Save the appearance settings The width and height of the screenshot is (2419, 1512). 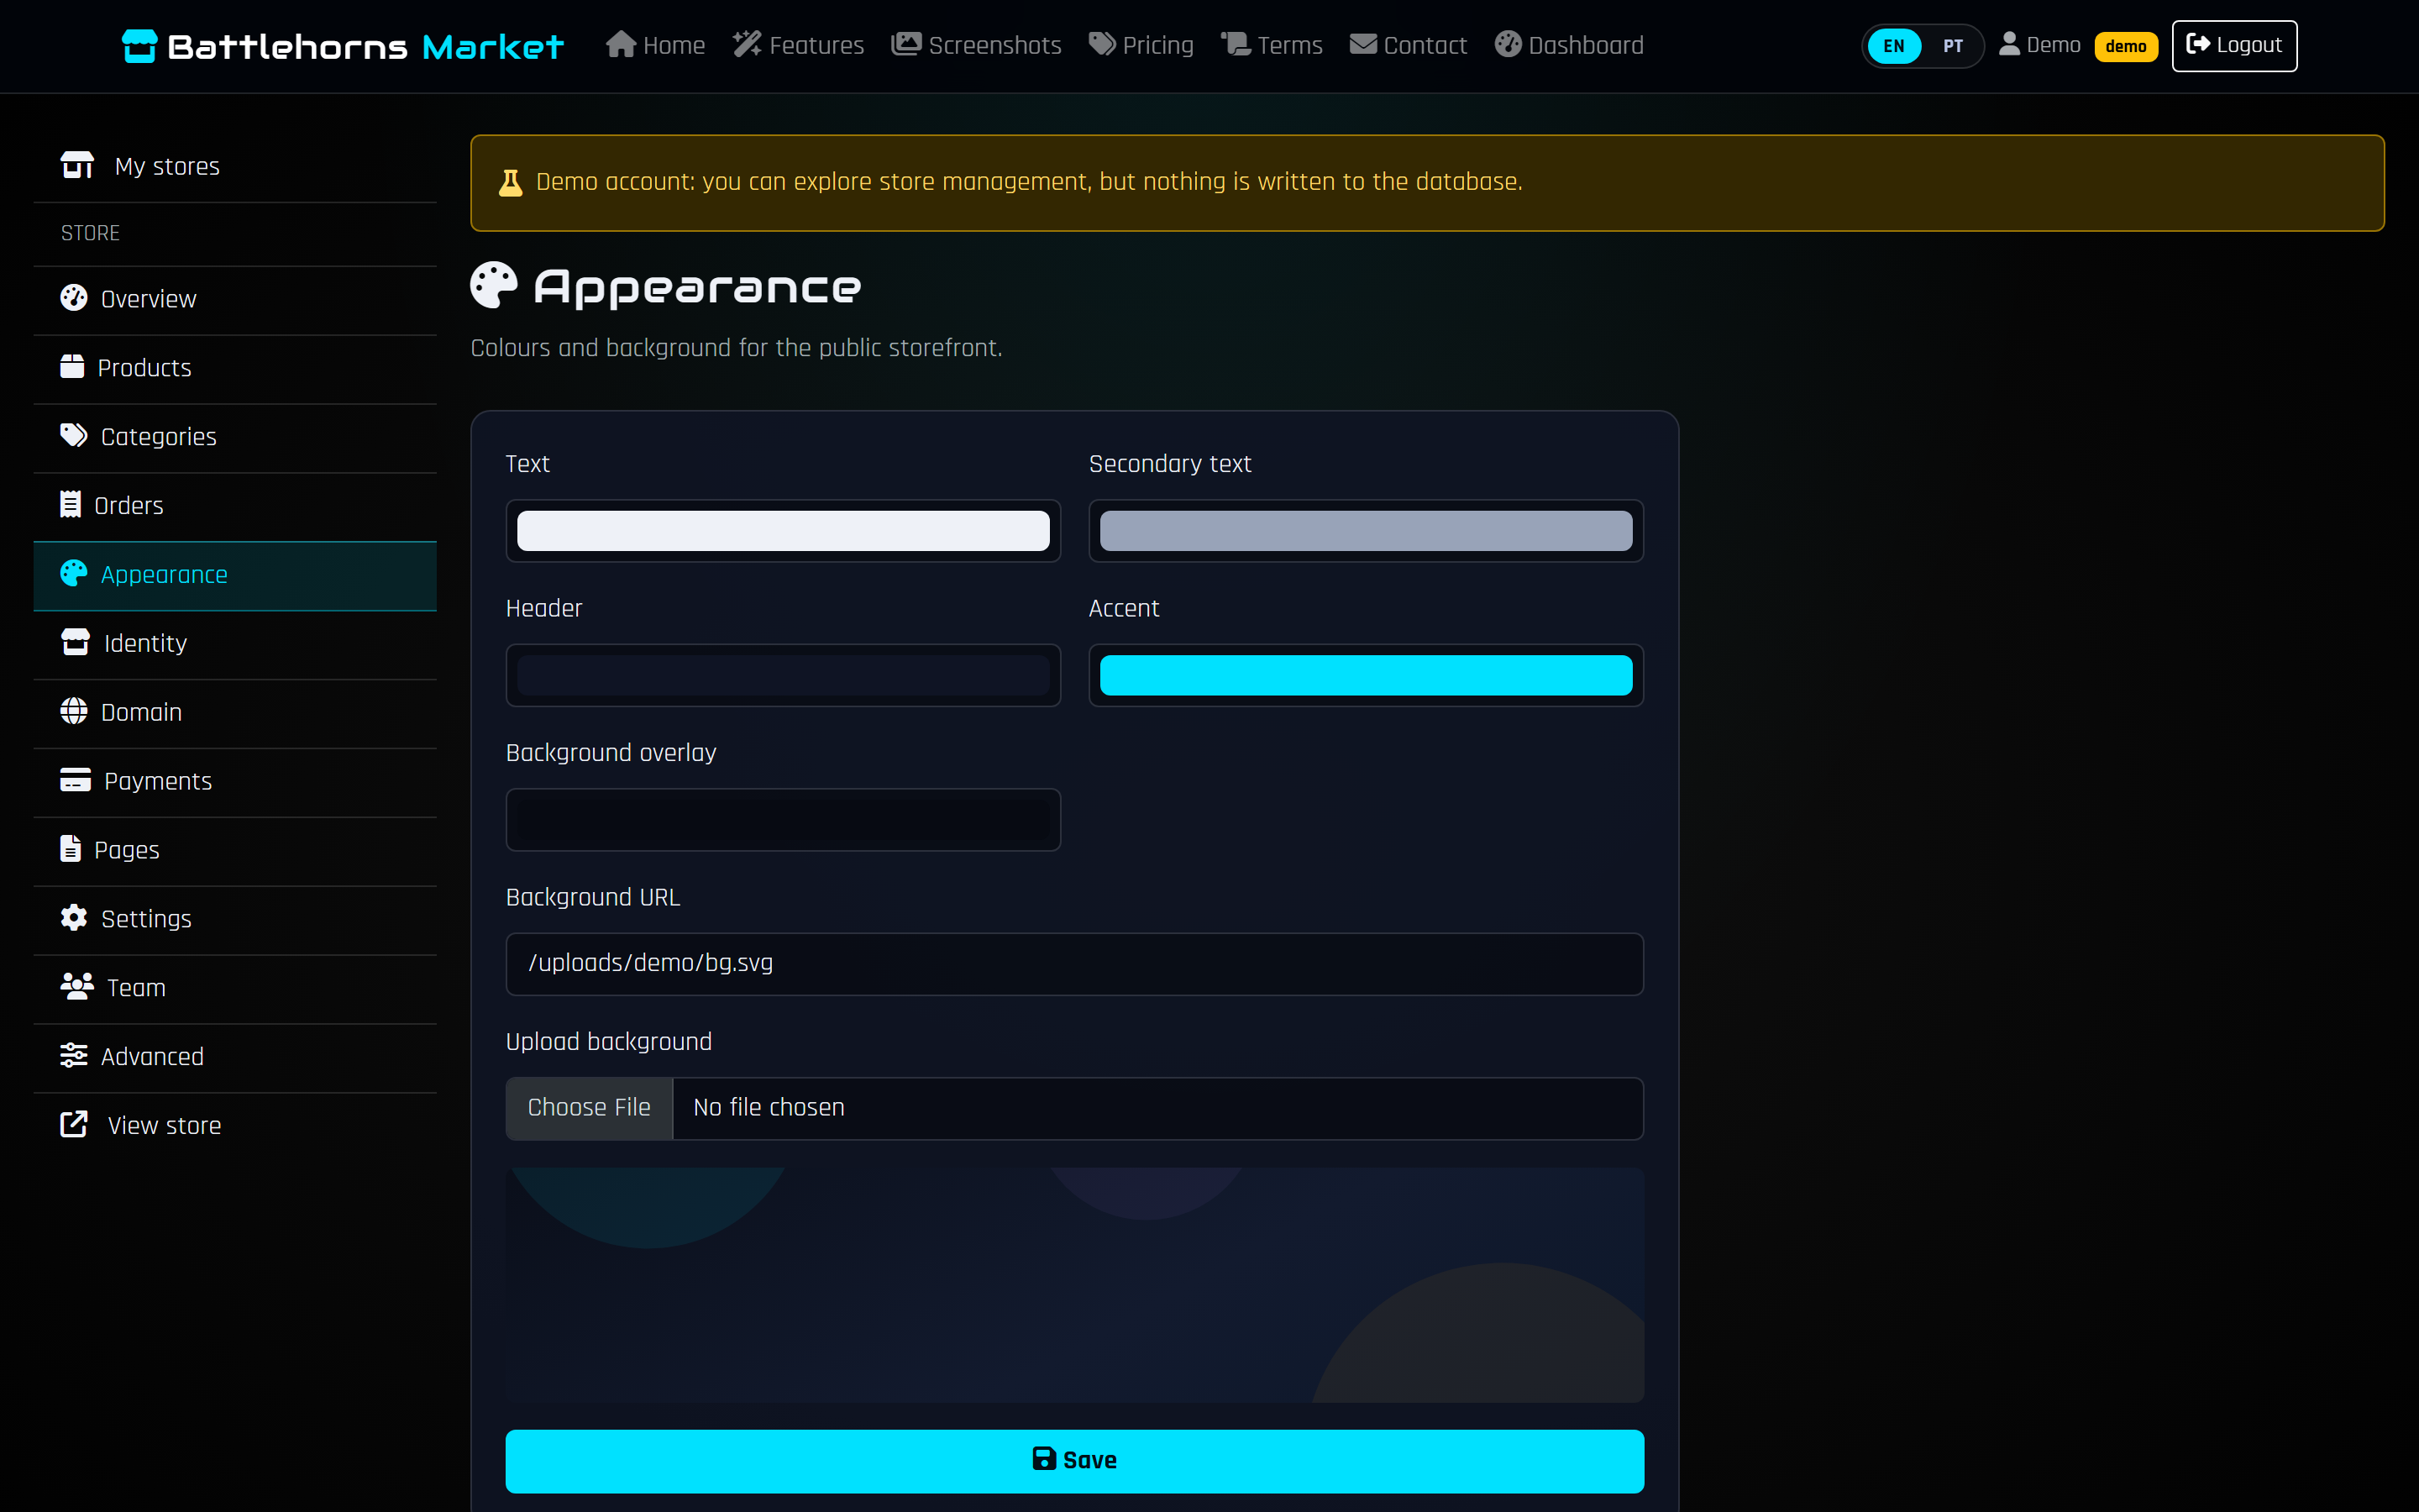[x=1074, y=1461]
